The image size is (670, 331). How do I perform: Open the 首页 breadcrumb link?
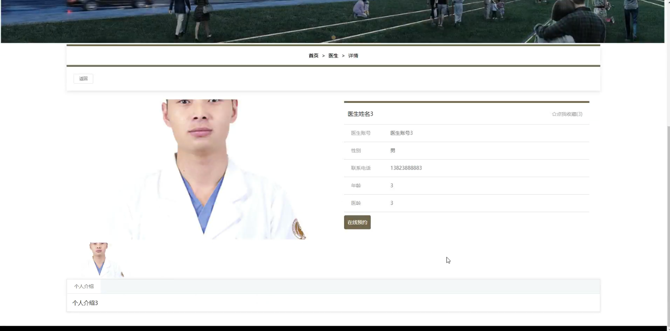pos(313,55)
